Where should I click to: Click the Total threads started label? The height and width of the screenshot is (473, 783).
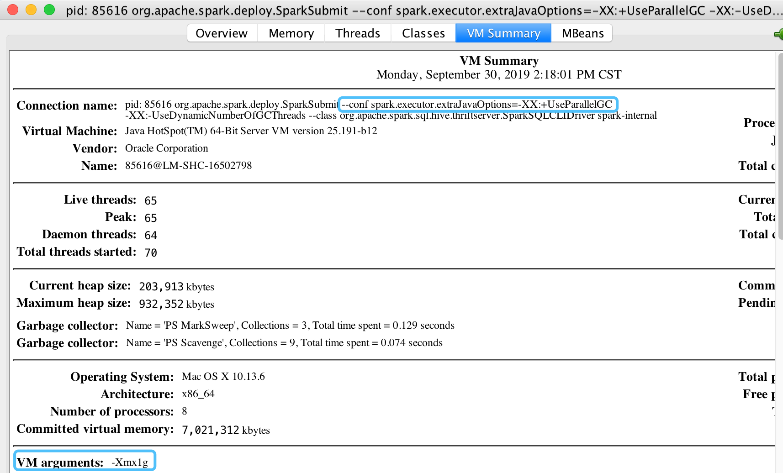pos(76,252)
